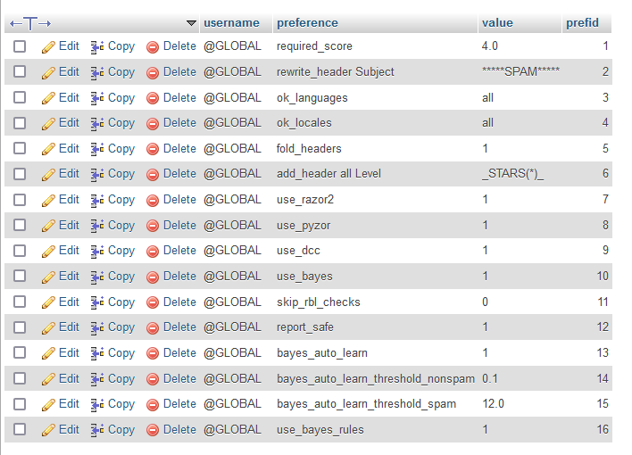Sort table by the preference column header
The height and width of the screenshot is (455, 632).
pos(307,23)
